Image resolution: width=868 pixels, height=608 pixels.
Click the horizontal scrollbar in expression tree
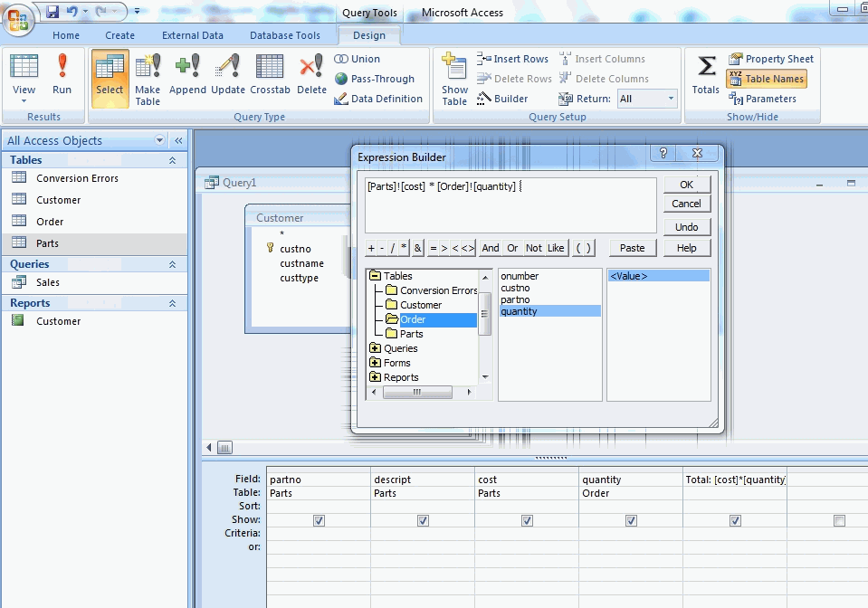coord(417,393)
